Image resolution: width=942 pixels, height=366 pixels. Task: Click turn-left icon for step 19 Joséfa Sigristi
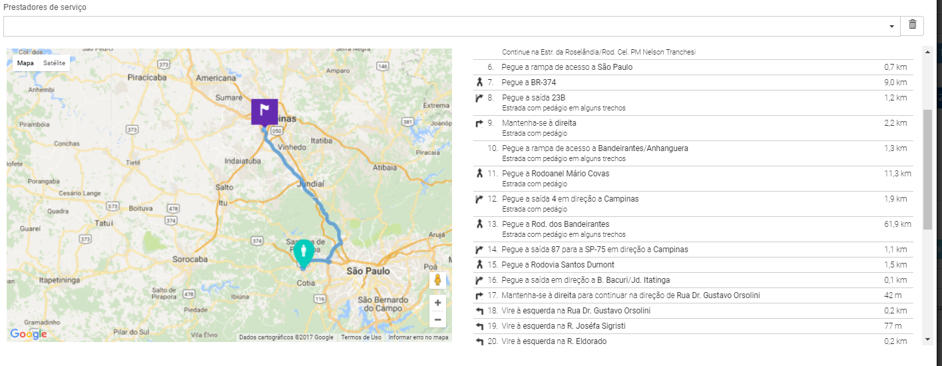(479, 326)
